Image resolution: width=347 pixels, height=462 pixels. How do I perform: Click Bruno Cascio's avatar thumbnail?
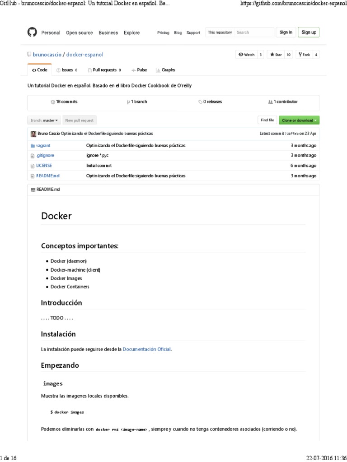33,134
